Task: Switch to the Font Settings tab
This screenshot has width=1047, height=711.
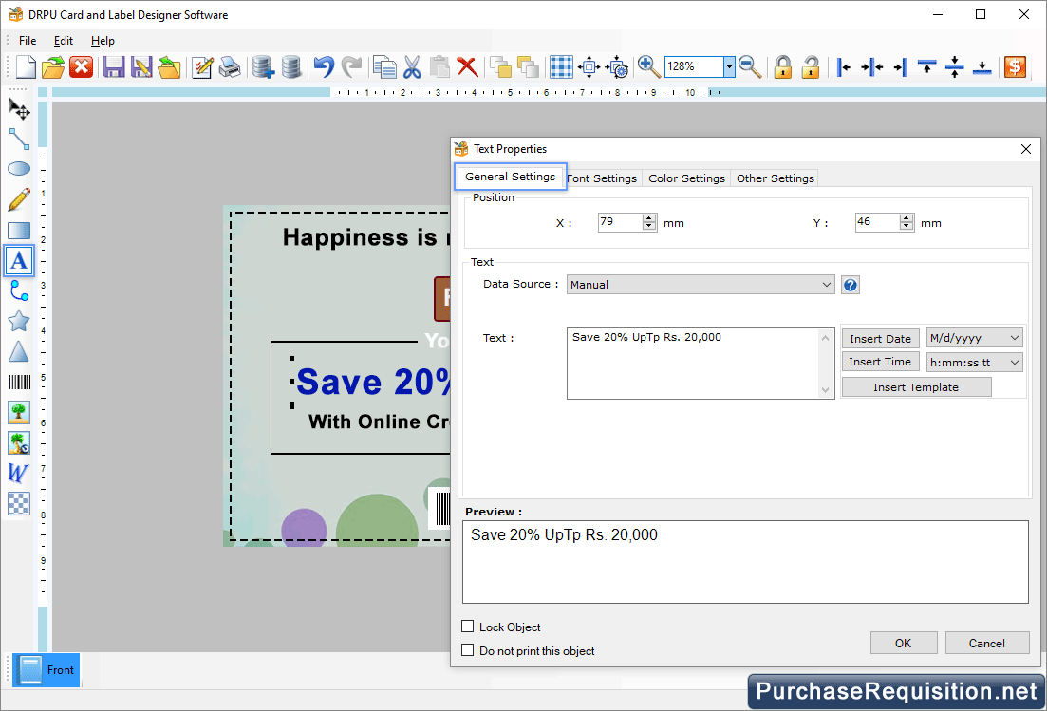Action: click(x=602, y=178)
